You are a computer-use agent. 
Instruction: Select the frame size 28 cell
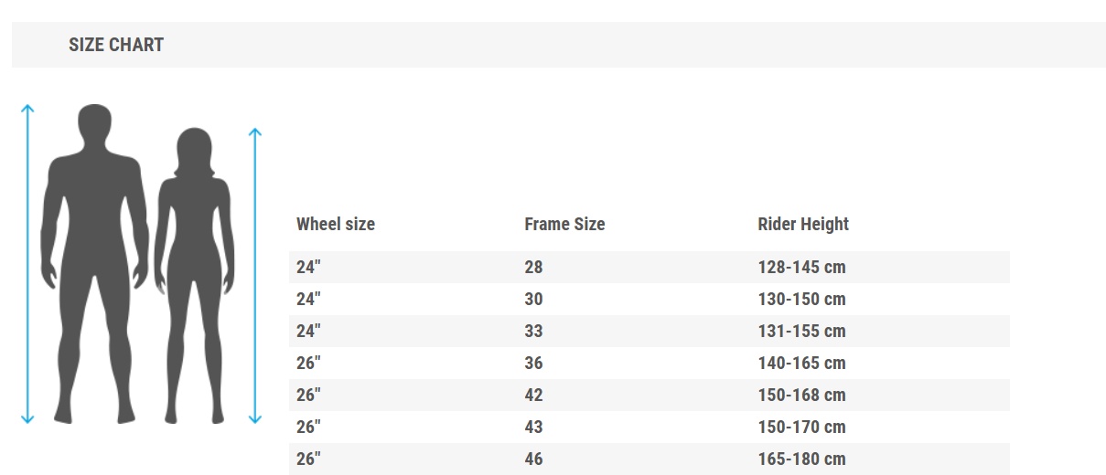(533, 268)
